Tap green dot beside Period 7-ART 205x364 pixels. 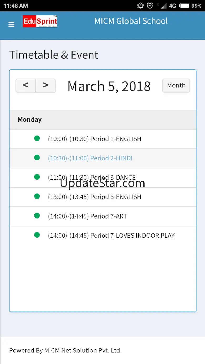click(37, 216)
